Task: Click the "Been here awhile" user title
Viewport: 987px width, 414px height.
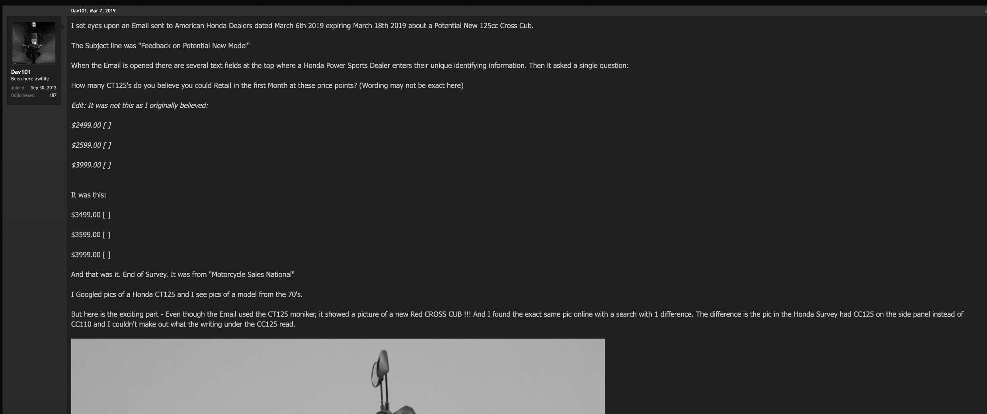Action: (x=30, y=79)
